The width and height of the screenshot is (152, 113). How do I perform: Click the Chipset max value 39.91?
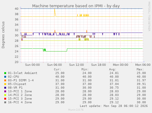141,84
